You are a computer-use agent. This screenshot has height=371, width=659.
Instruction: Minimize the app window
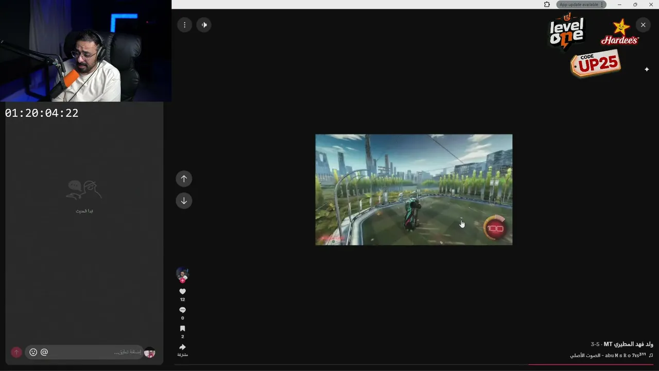tap(619, 5)
